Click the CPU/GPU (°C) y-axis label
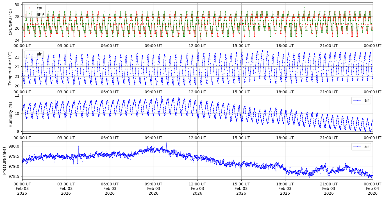Screen dimensions: 384x198 (x=11, y=22)
